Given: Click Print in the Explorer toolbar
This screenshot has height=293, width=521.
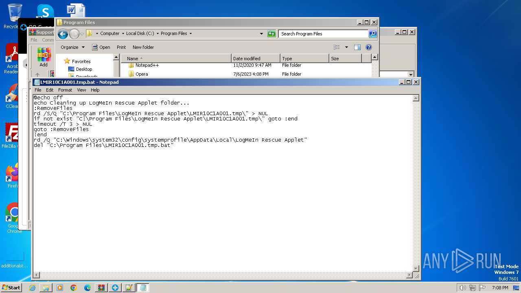Looking at the screenshot, I should 121,47.
